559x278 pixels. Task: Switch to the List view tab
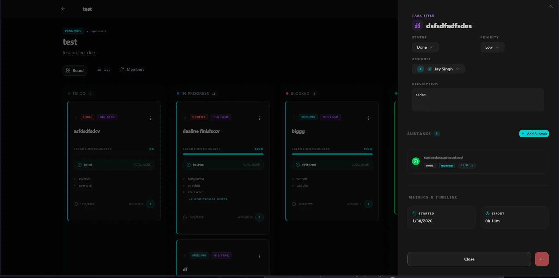pos(103,69)
